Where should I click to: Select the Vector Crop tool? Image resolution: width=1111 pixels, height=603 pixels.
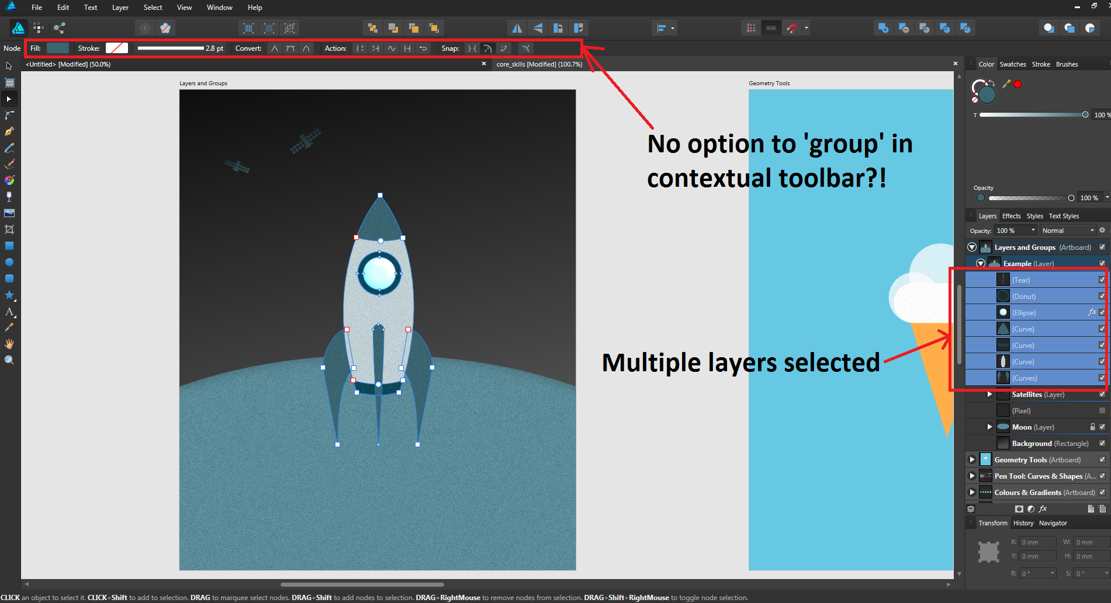pos(9,229)
